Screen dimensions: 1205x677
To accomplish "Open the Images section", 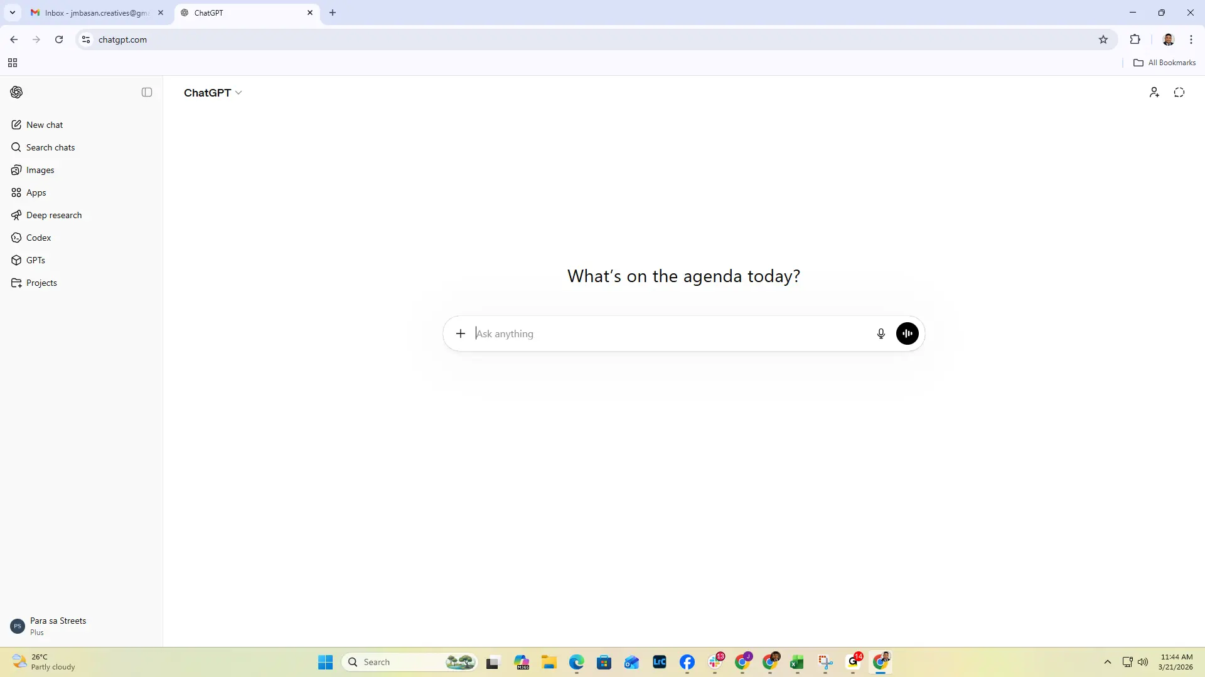I will coord(82,170).
